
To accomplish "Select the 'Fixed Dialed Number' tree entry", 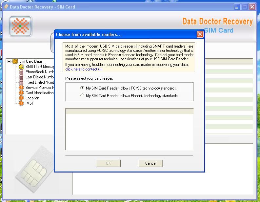I will [40, 82].
